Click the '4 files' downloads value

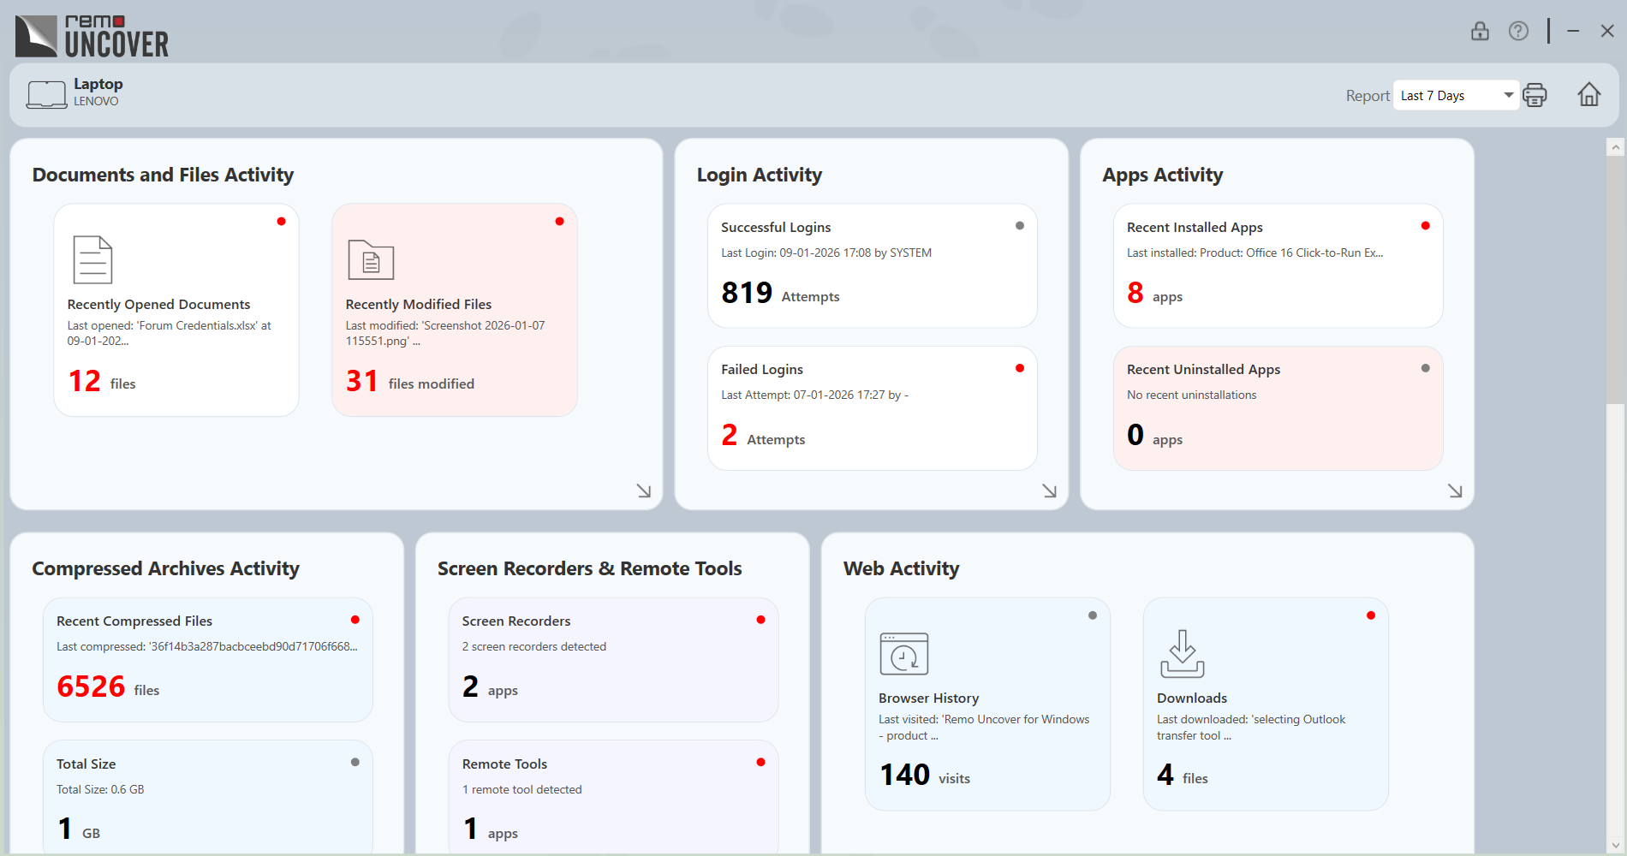click(x=1183, y=775)
